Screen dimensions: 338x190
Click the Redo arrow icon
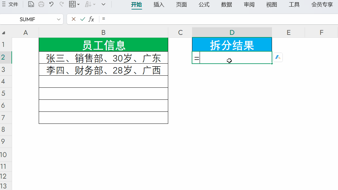point(62,4)
